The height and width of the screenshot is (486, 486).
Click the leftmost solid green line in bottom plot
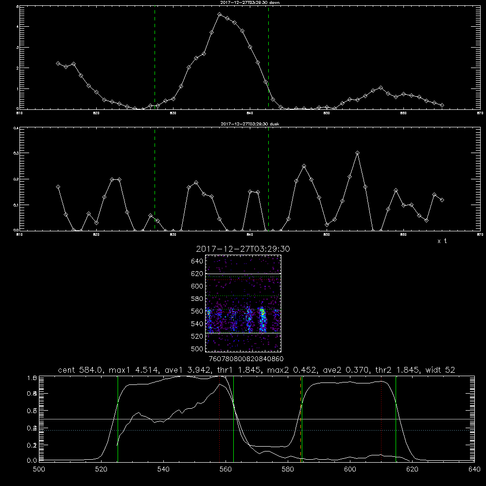(x=118, y=418)
